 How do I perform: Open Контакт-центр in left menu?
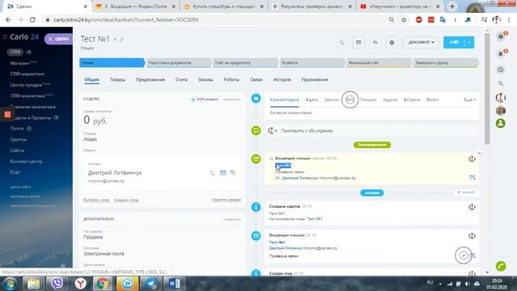coord(26,162)
